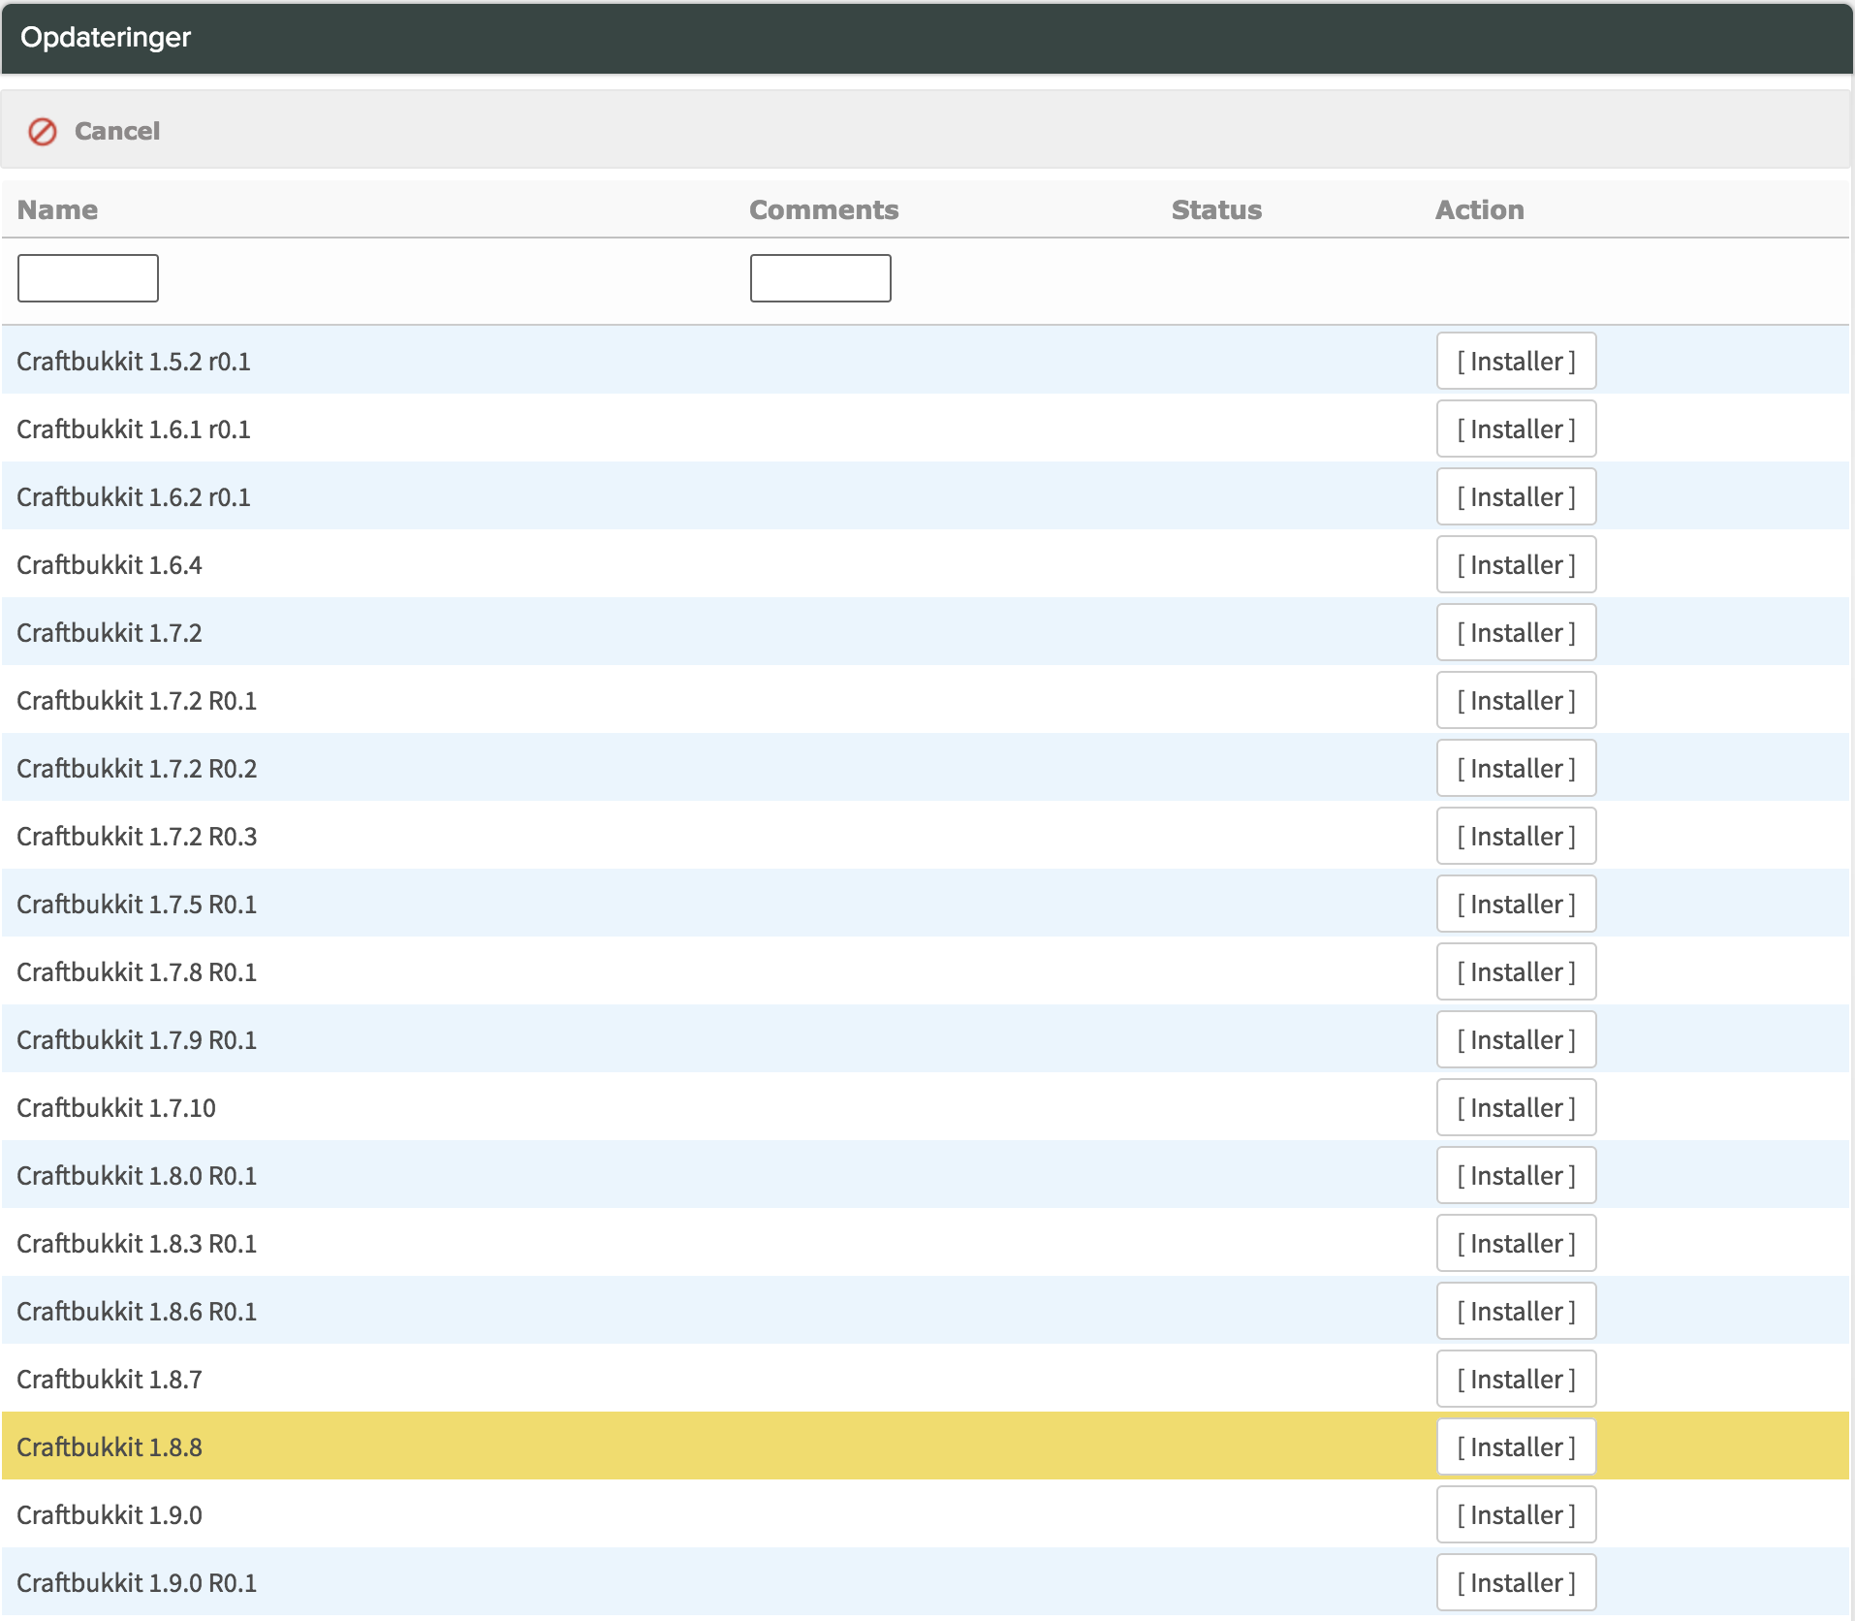
Task: Install highlighted Craftbukkit 1.8.8
Action: (x=1517, y=1446)
